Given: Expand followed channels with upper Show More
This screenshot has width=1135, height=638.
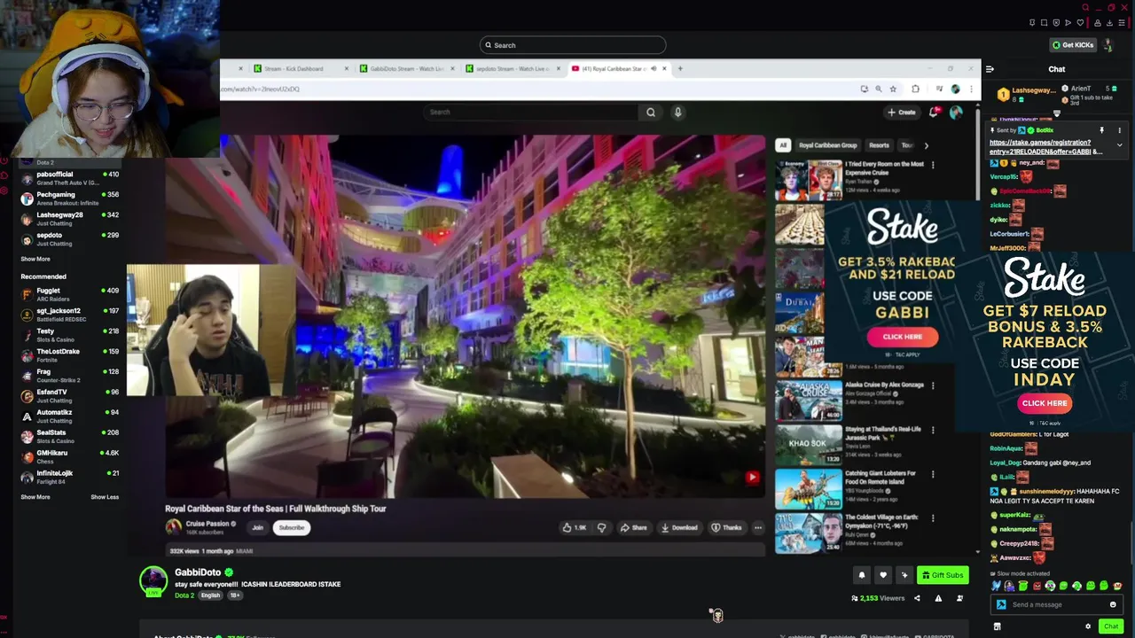Looking at the screenshot, I should tap(35, 259).
